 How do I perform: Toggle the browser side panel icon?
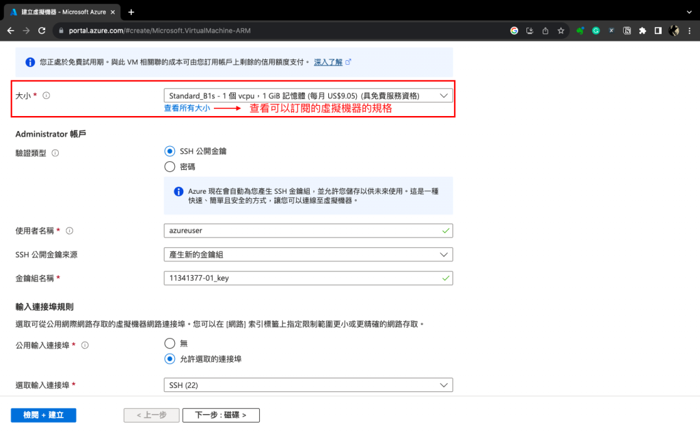pyautogui.click(x=658, y=31)
